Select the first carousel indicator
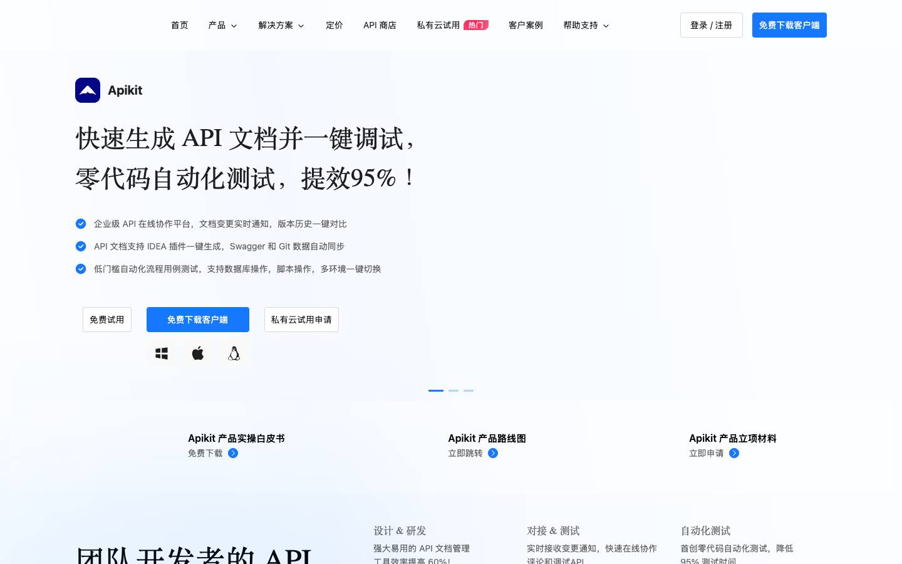The image size is (902, 564). pyautogui.click(x=436, y=390)
